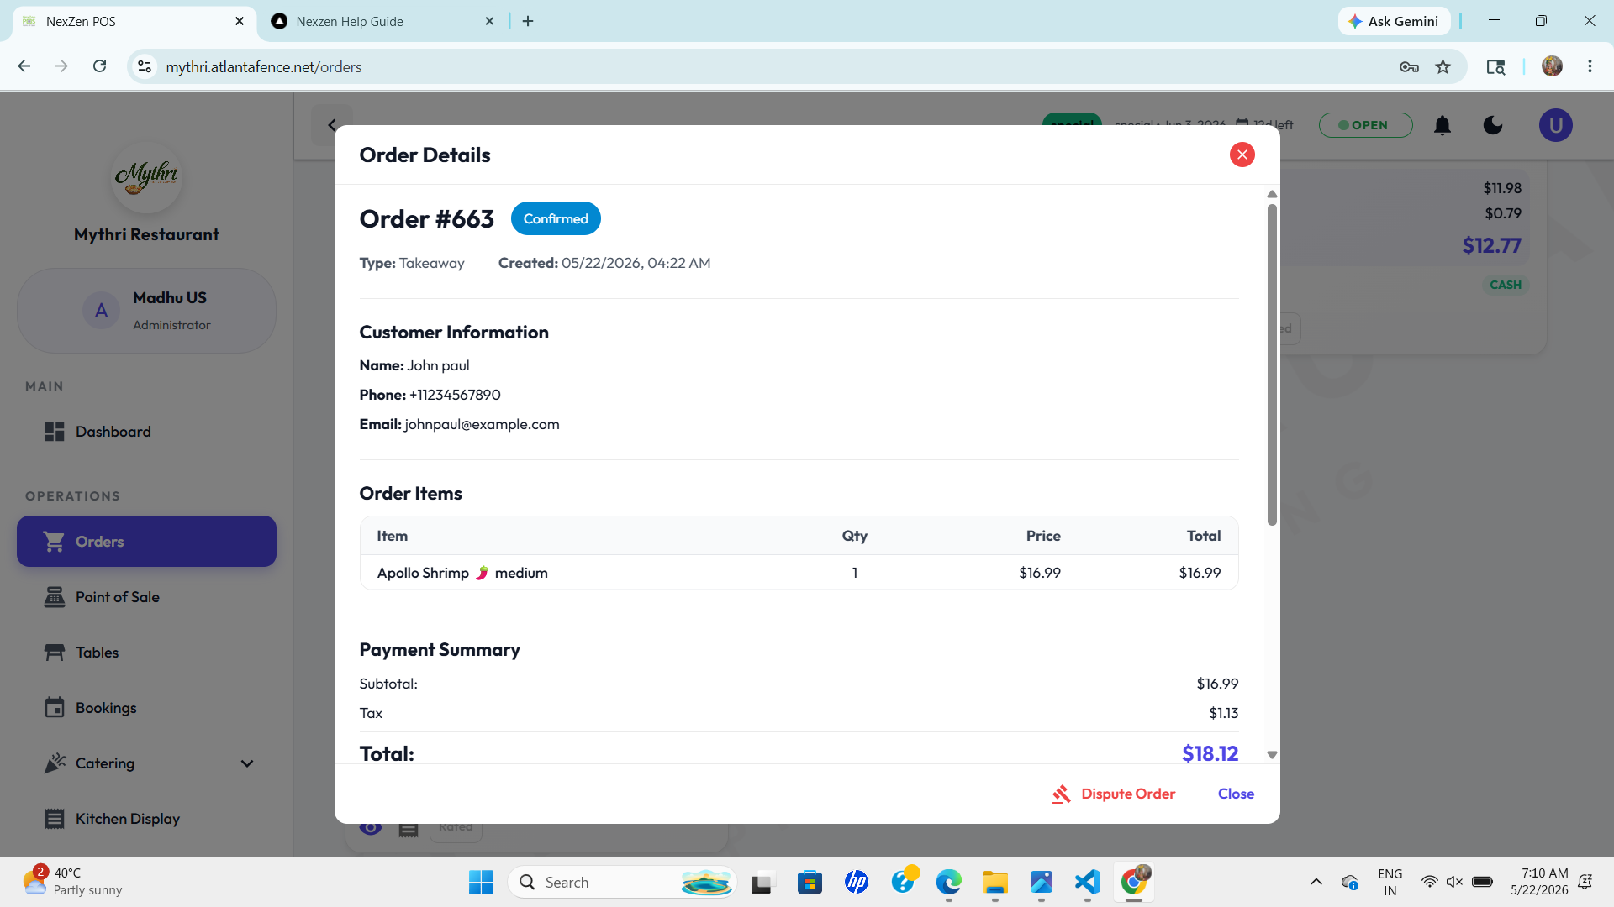Click the email johnpaul@example.com
The width and height of the screenshot is (1614, 907).
[x=482, y=424]
